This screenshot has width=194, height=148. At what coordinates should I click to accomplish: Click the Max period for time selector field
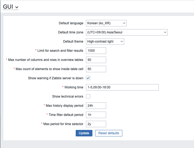click(x=96, y=124)
